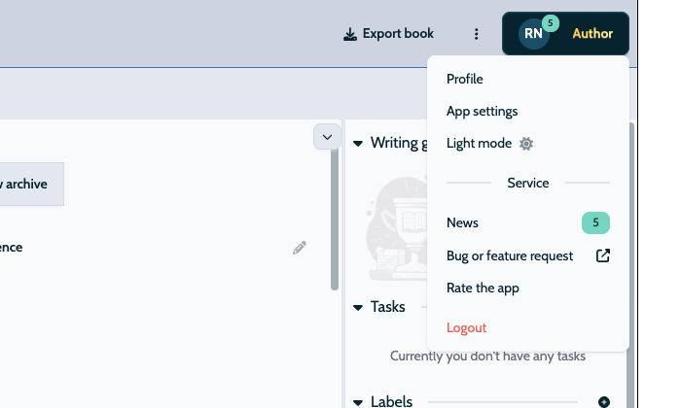Open the three-dot more options menu
The width and height of the screenshot is (681, 408).
point(476,34)
